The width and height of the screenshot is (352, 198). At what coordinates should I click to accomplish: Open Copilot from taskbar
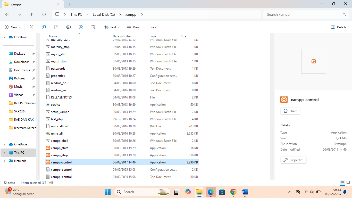pyautogui.click(x=188, y=192)
